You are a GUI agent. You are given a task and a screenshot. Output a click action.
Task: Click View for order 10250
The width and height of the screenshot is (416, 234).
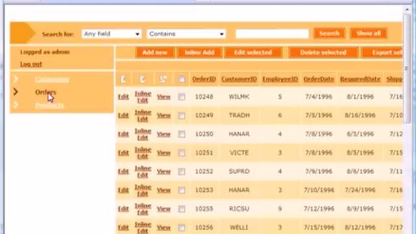coord(163,135)
